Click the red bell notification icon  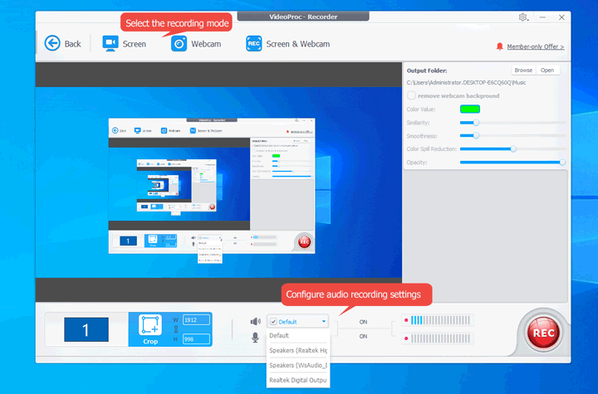pos(500,46)
